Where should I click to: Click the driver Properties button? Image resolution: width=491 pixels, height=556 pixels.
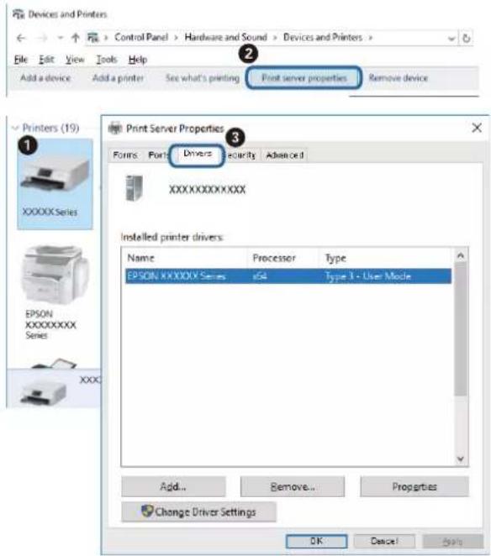coord(414,486)
